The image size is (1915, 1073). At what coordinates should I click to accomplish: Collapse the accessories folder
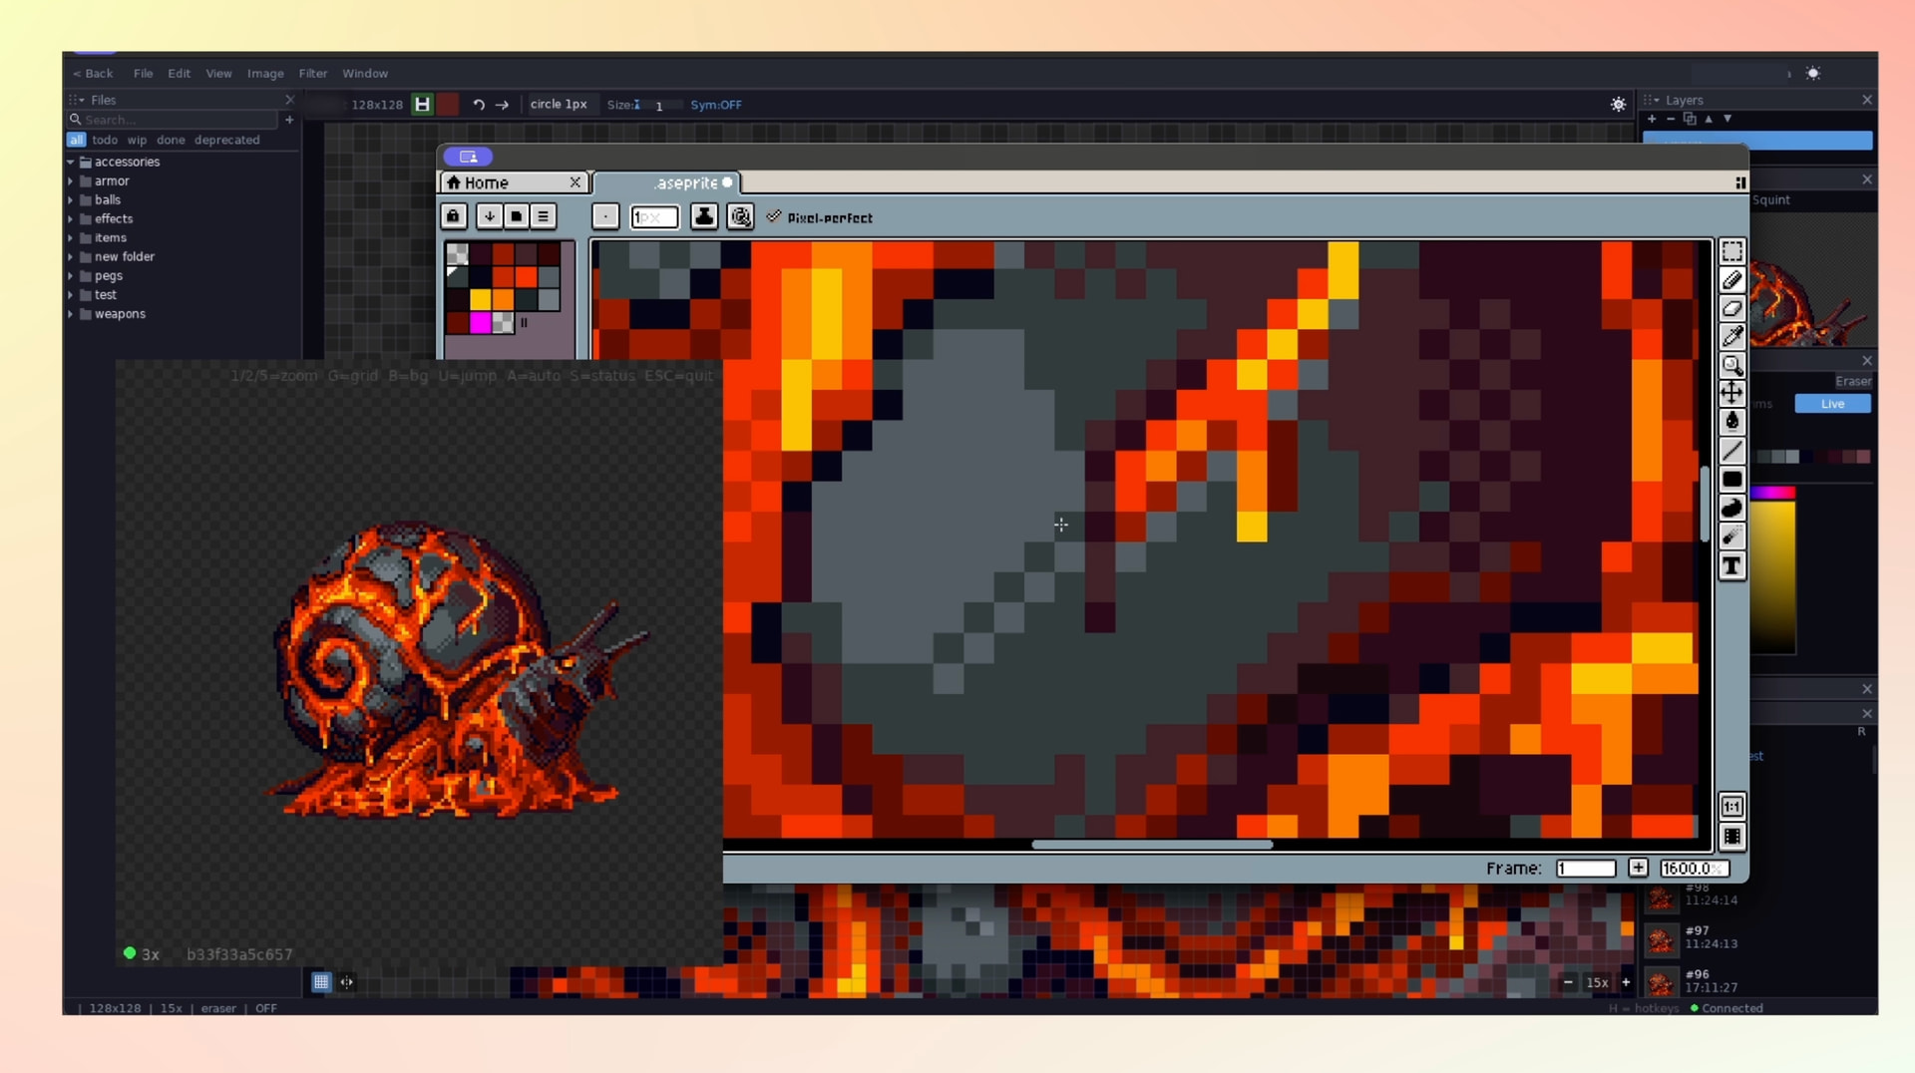[71, 162]
